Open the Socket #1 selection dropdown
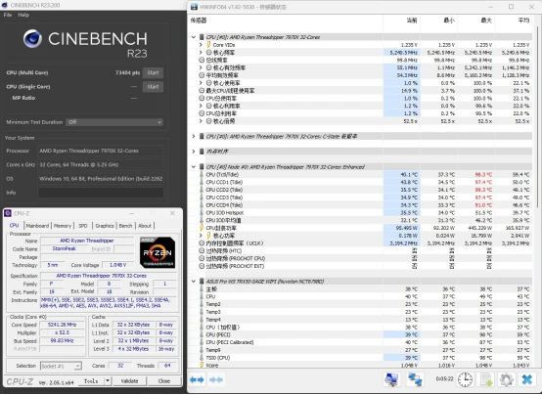The image size is (542, 395). tap(61, 366)
